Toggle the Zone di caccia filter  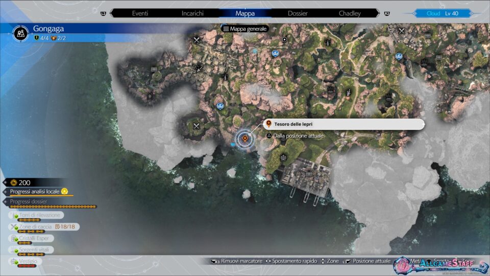(x=44, y=226)
